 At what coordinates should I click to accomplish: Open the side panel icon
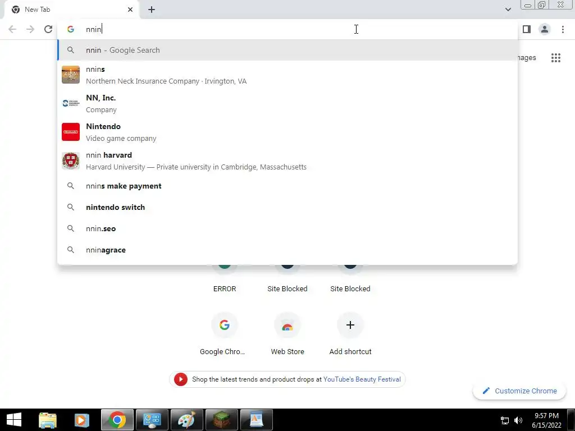(x=527, y=29)
